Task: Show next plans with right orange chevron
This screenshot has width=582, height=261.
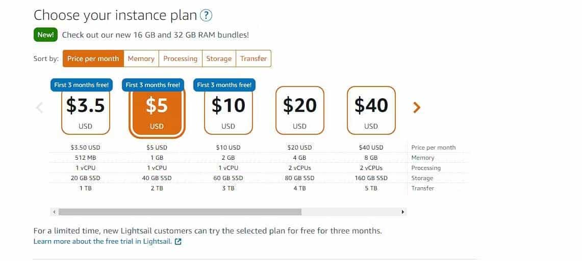Action: tap(416, 107)
